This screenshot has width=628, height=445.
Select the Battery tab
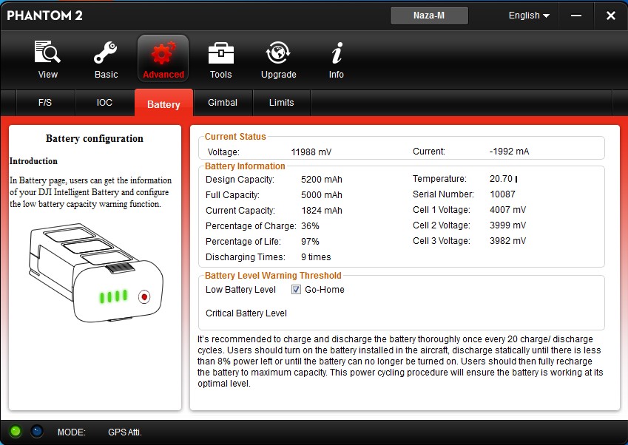coord(163,103)
